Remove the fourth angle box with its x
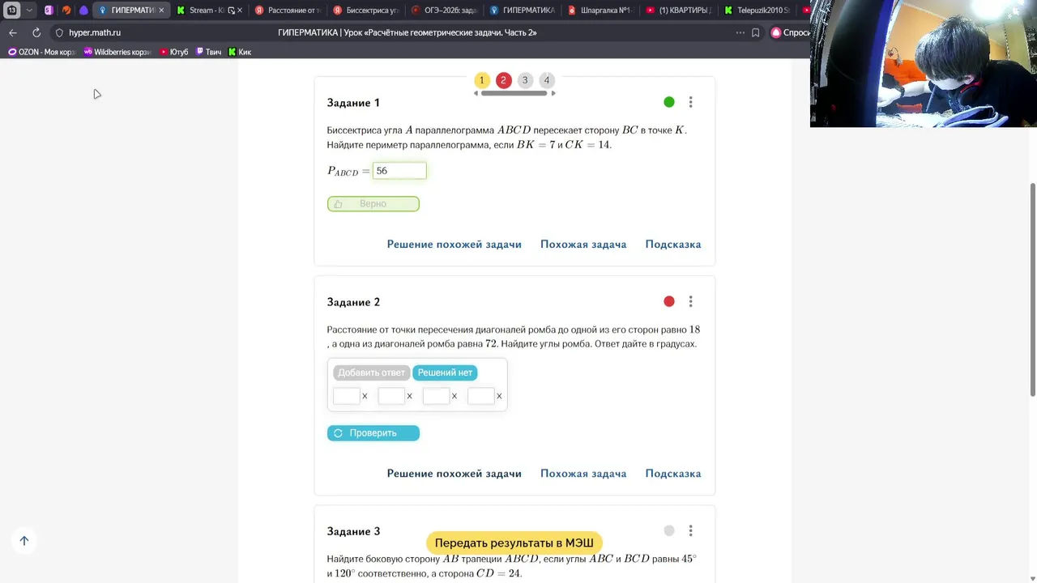 pyautogui.click(x=499, y=396)
